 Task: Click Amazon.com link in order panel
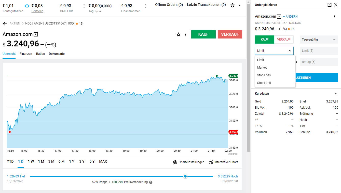click(265, 16)
